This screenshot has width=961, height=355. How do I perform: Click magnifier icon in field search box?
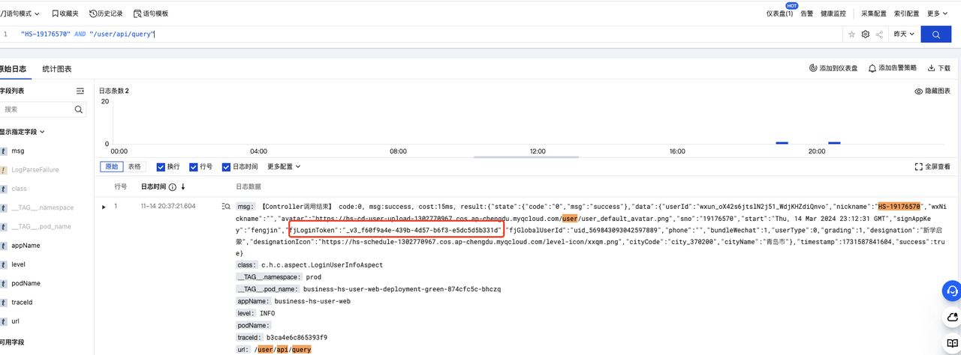click(79, 109)
